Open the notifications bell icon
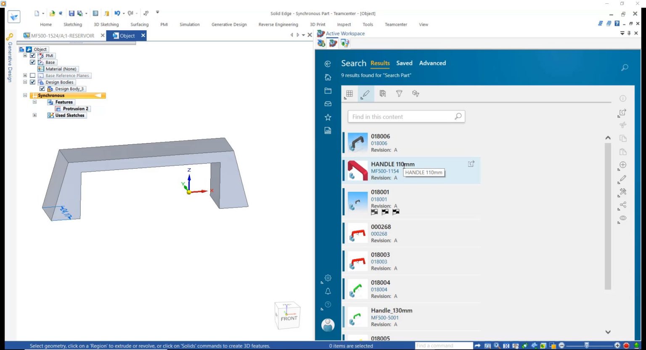646x350 pixels. click(328, 291)
